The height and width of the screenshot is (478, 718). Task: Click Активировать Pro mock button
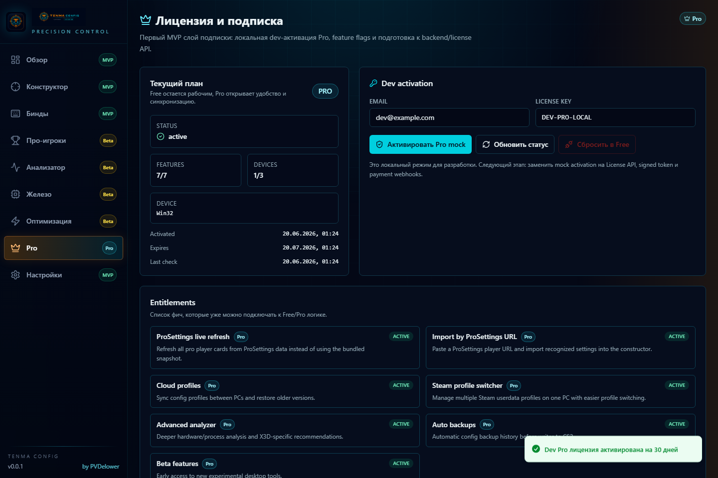[x=420, y=144]
